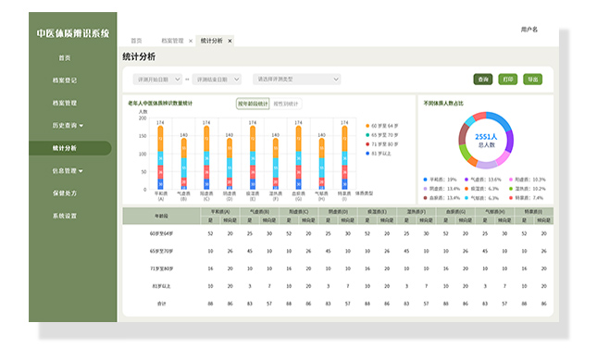Select 统计分析 in the sidebar
This screenshot has width=597, height=348.
(70, 148)
